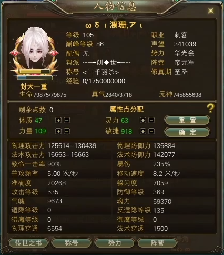Click the 重置 reset button

187,120
